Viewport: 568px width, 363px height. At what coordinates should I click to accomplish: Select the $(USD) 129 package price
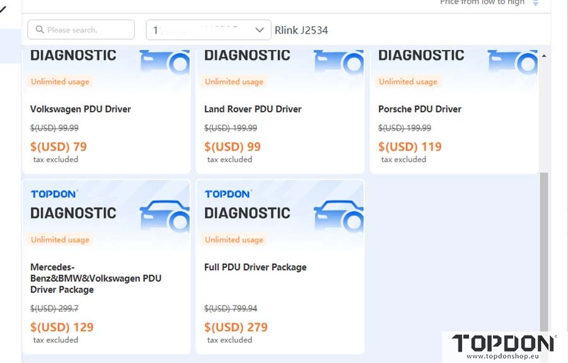click(x=62, y=327)
